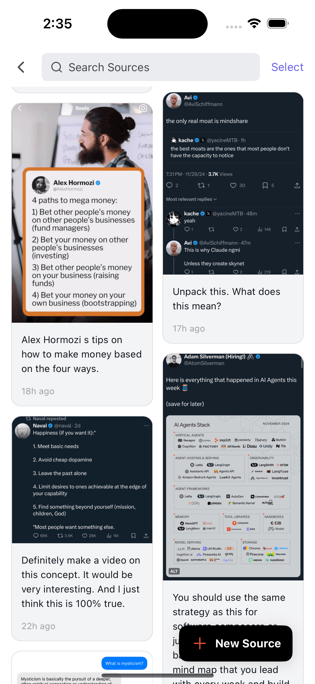Tap the share icon on Naval's tweet
This screenshot has width=315, height=684.
146,535
